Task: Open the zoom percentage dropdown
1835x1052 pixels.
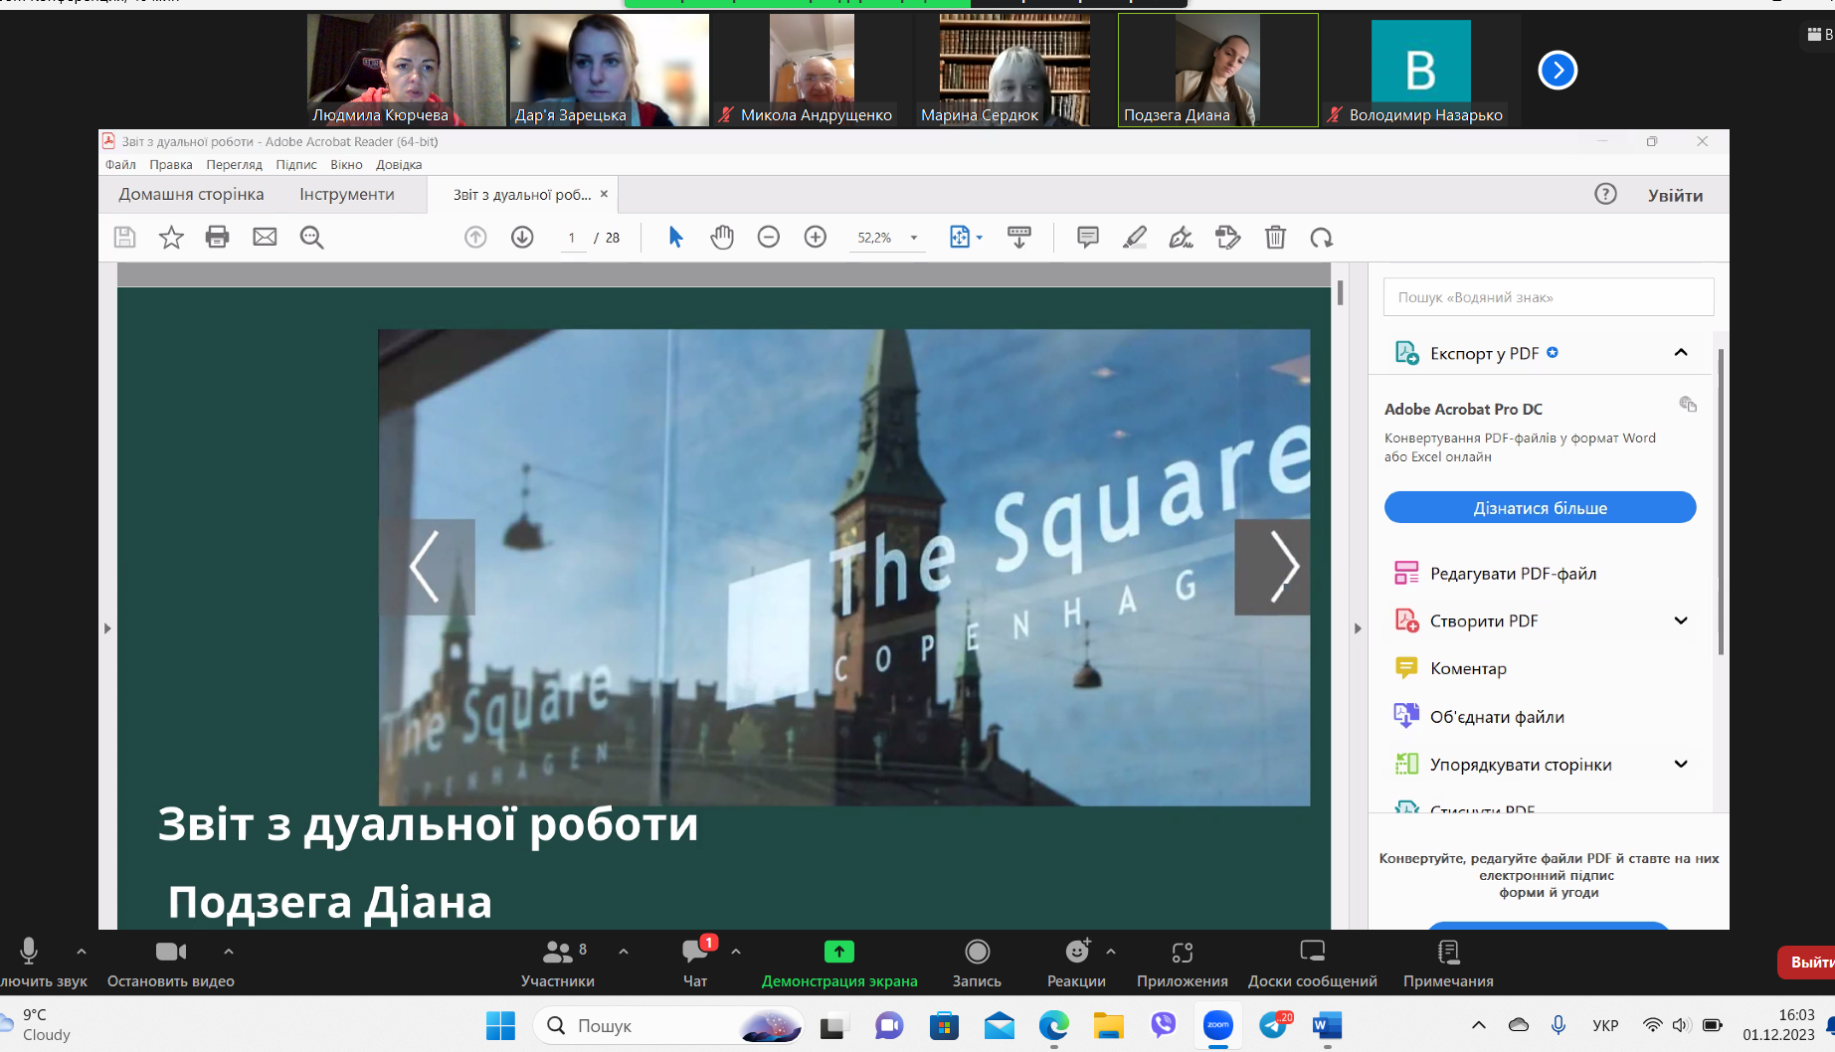Action: (913, 238)
